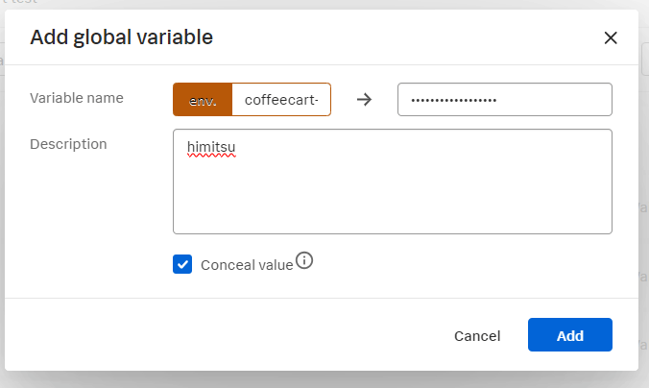This screenshot has height=388, width=649.
Task: Click the misspelled word himitsu
Action: 211,147
